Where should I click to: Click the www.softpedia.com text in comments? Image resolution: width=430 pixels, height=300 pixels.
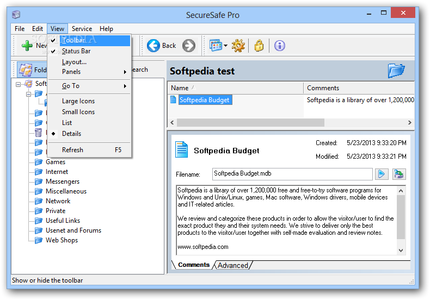(203, 247)
